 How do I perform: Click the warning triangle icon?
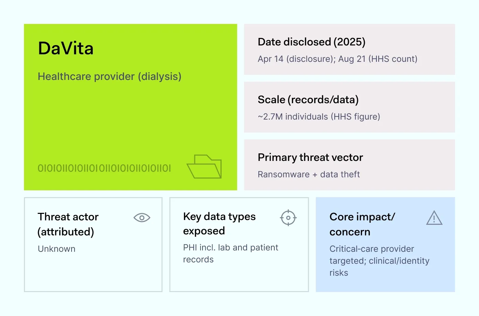pyautogui.click(x=434, y=218)
